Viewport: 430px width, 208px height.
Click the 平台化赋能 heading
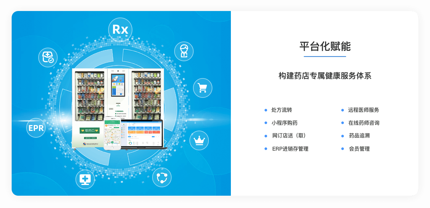[x=325, y=46]
